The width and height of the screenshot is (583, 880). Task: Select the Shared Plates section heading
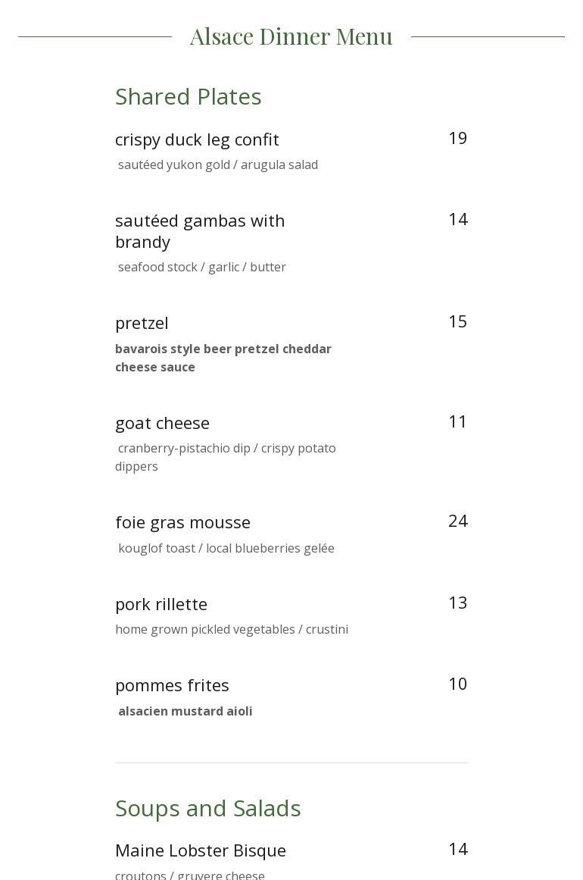[188, 97]
